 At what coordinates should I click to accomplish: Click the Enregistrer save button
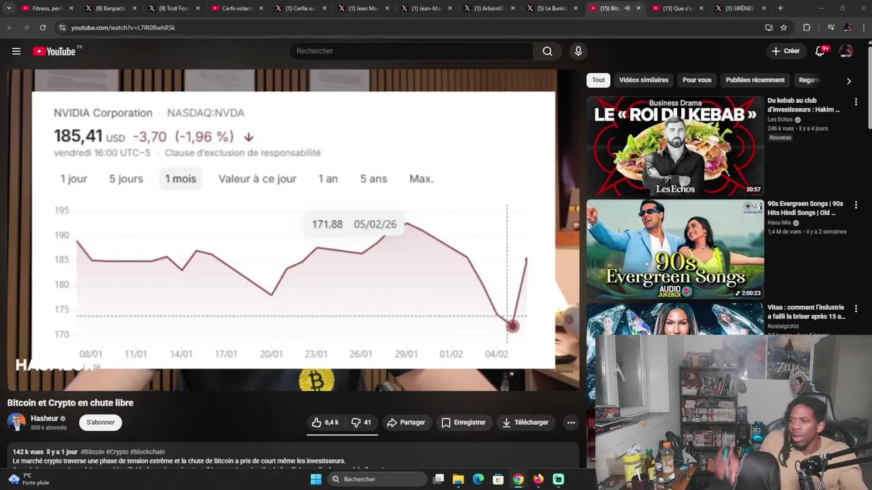463,423
